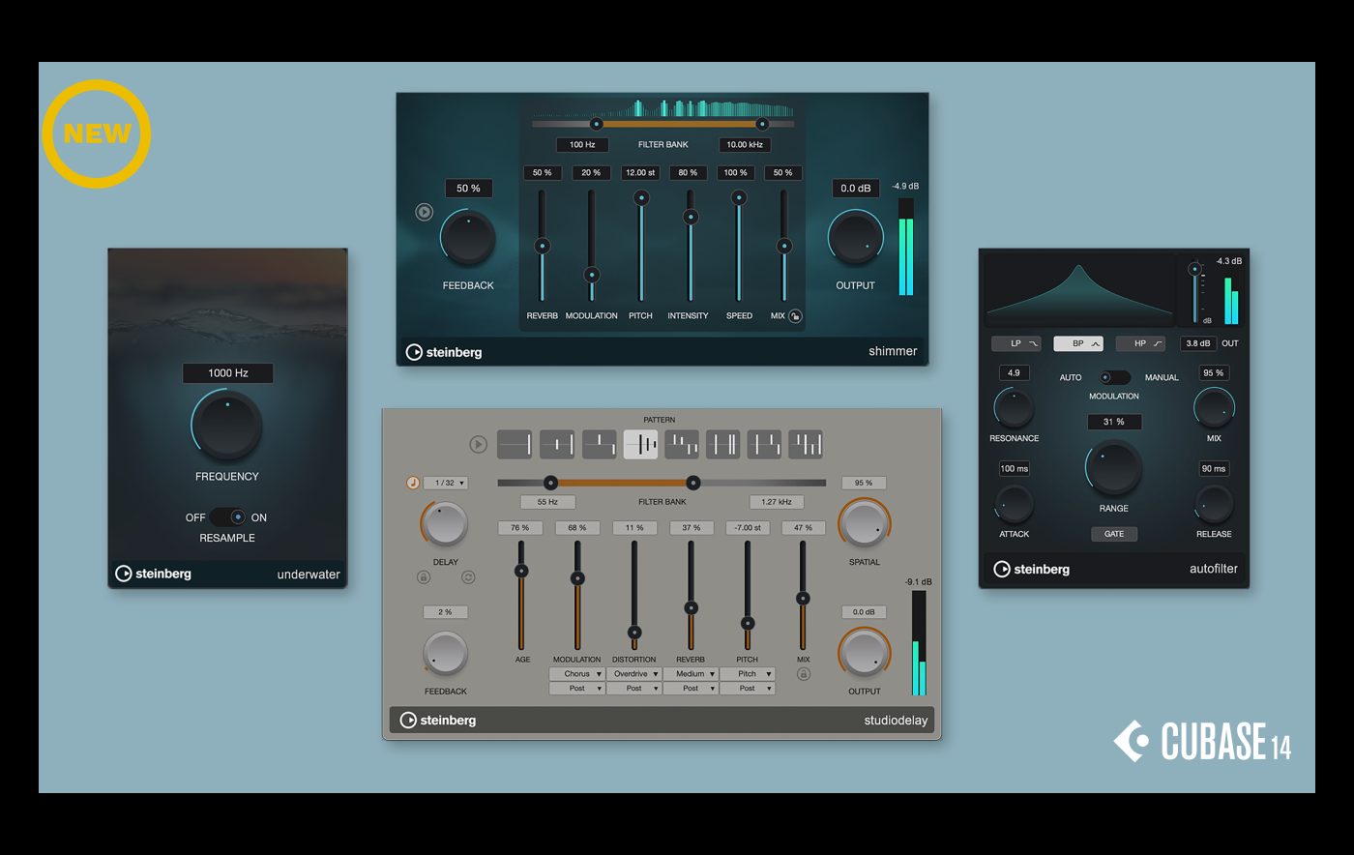Switch the underwater Resample toggle
The image size is (1354, 855).
227,517
